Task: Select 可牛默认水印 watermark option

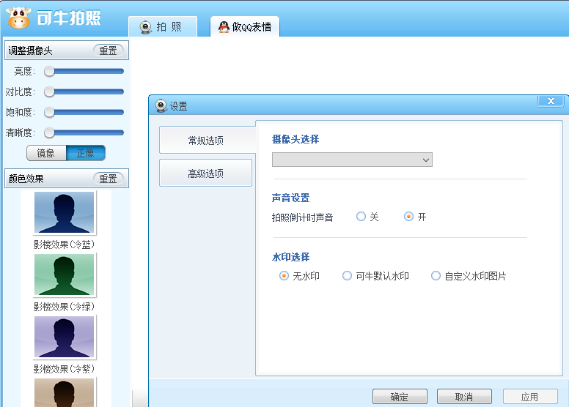Action: click(348, 276)
